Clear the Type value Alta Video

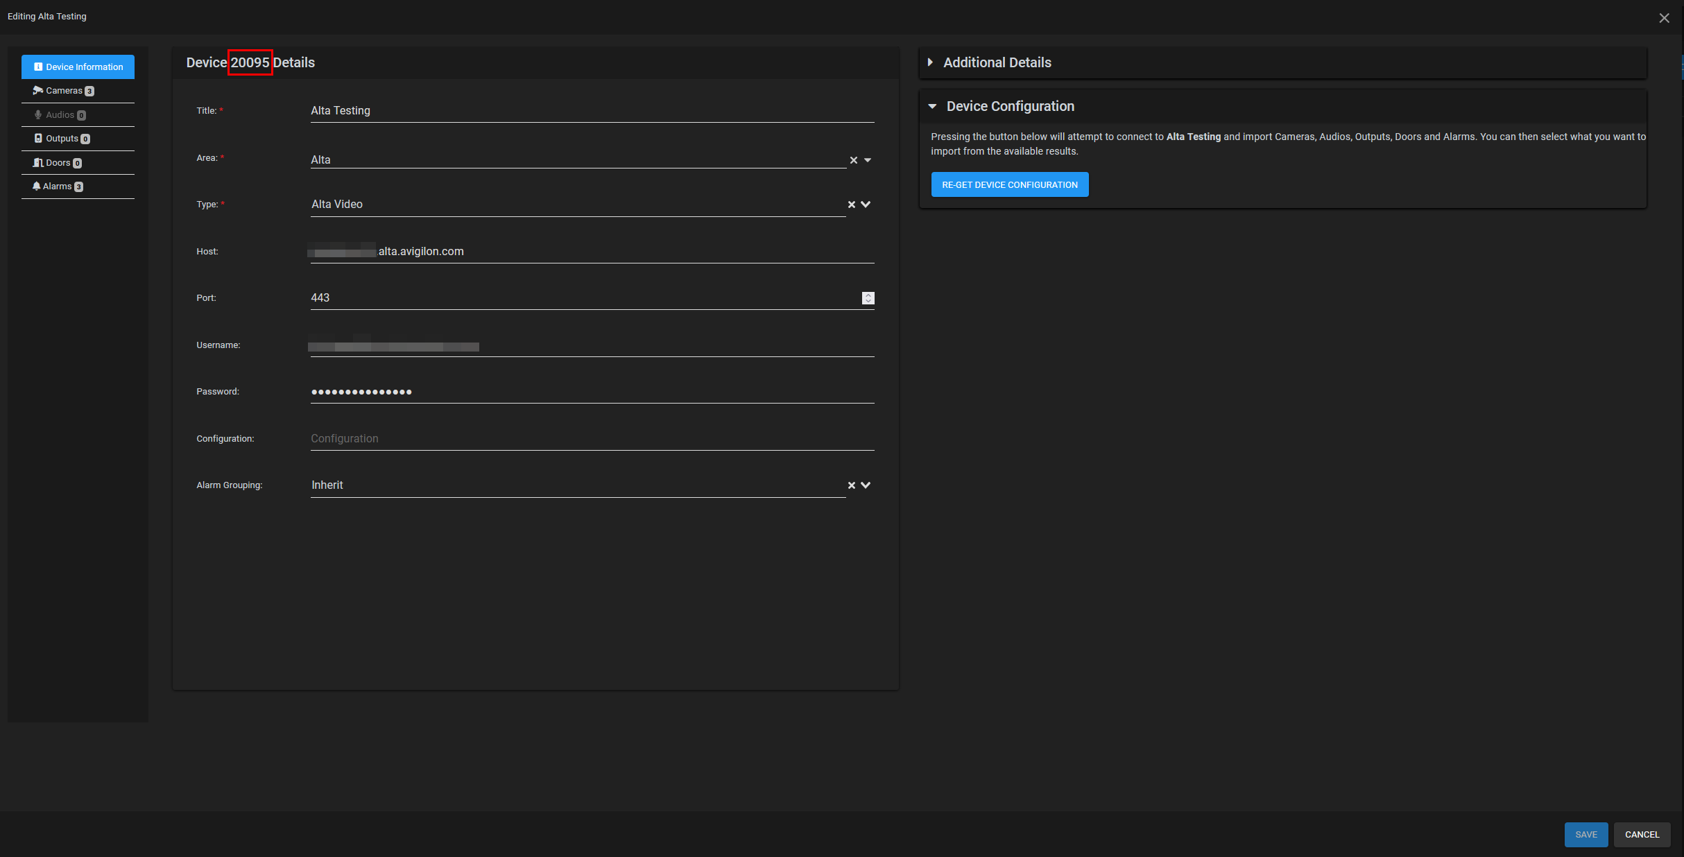[x=852, y=205]
